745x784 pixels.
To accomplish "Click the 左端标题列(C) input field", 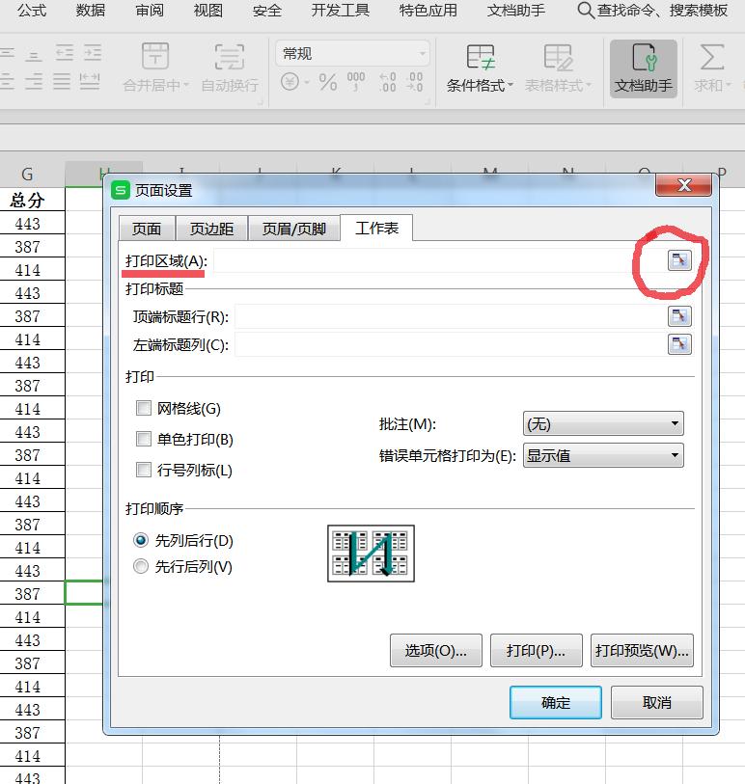I will 451,344.
